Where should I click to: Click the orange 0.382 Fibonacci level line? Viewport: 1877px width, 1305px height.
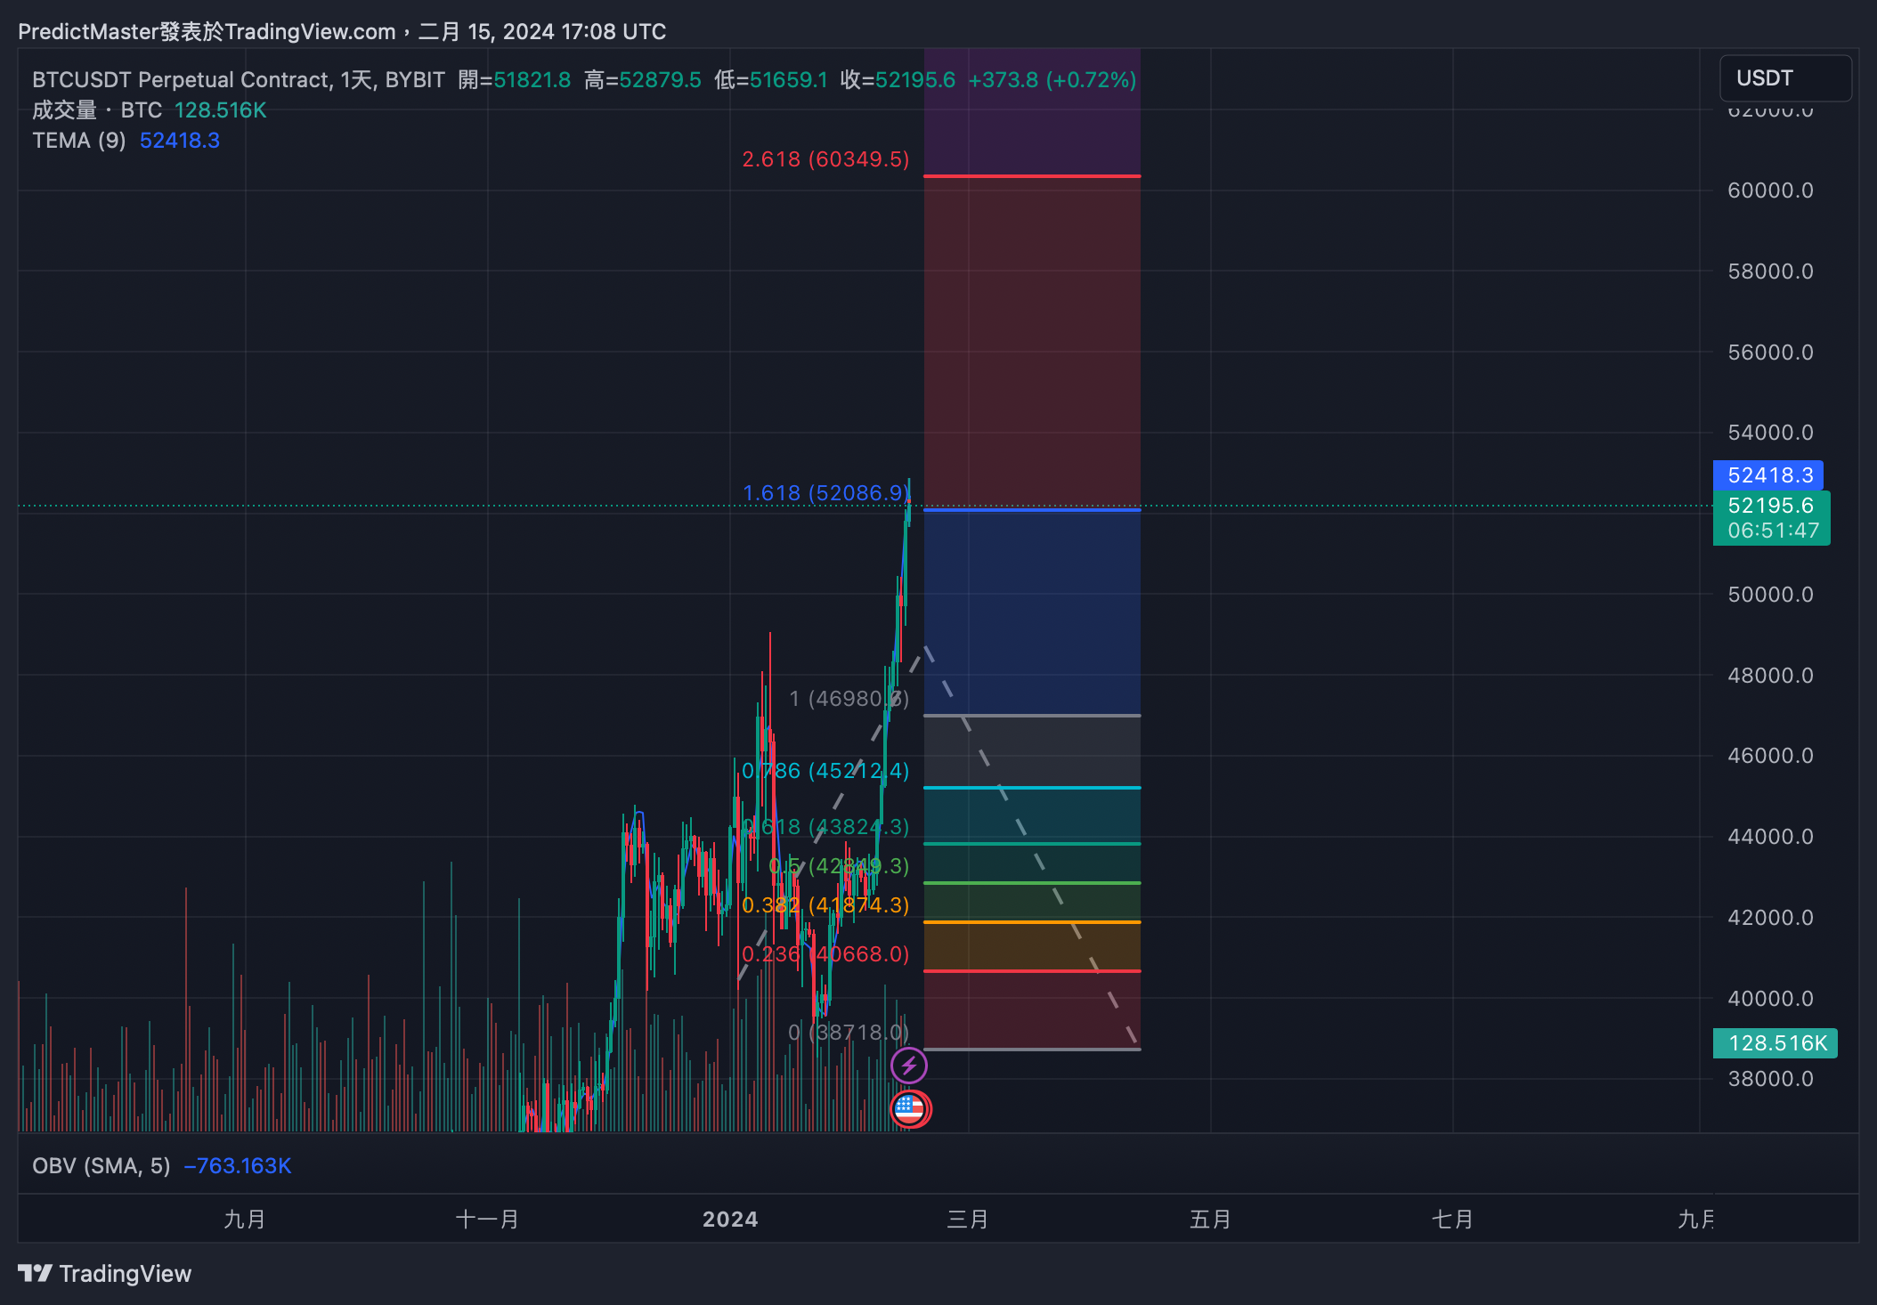pyautogui.click(x=1032, y=922)
